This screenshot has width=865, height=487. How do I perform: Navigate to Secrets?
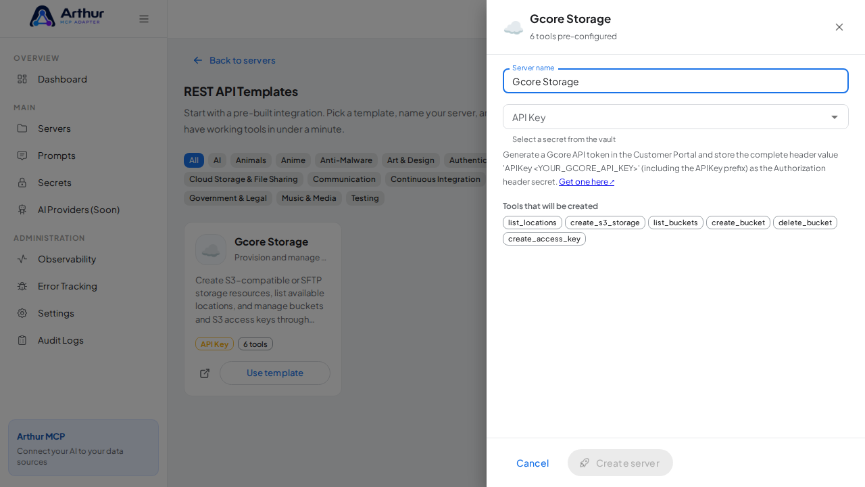pyautogui.click(x=83, y=183)
